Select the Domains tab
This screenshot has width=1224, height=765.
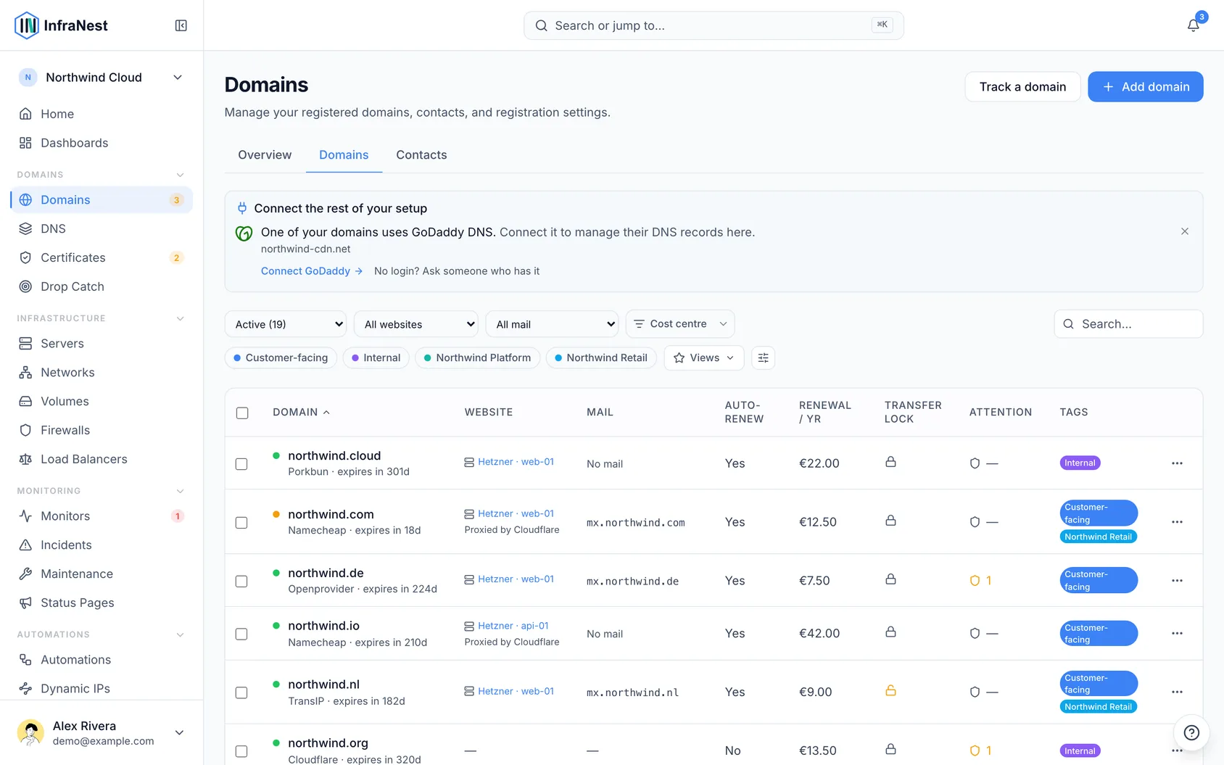[x=344, y=155]
